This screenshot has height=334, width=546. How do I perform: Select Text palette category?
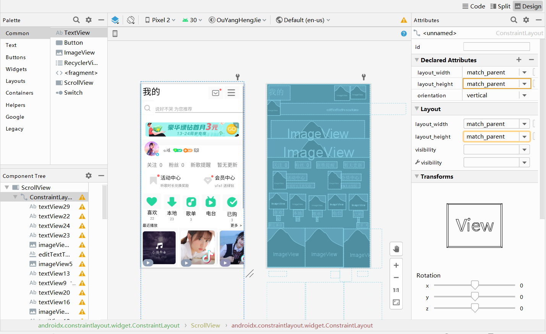[25, 45]
